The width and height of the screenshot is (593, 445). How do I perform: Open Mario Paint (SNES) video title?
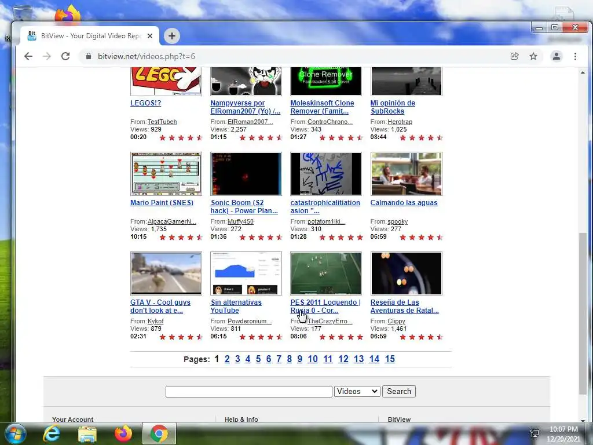[x=162, y=203]
